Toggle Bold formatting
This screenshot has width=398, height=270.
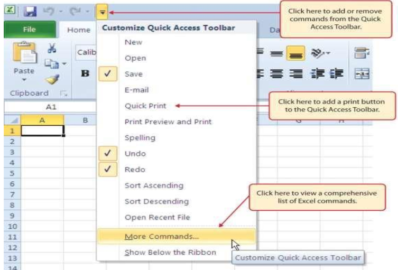[x=85, y=73]
